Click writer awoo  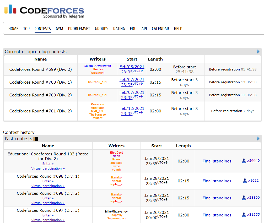116,166
